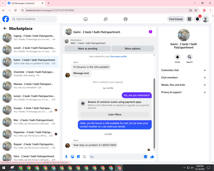The width and height of the screenshot is (214, 171).
Task: Open Papasenà conversation
Action: 30,134
